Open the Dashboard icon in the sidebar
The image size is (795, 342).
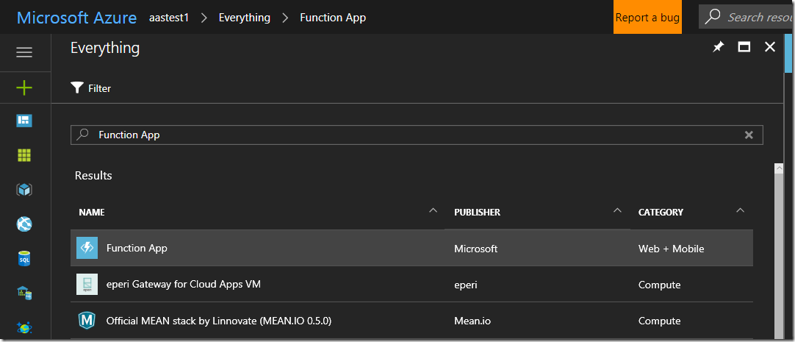(x=24, y=121)
